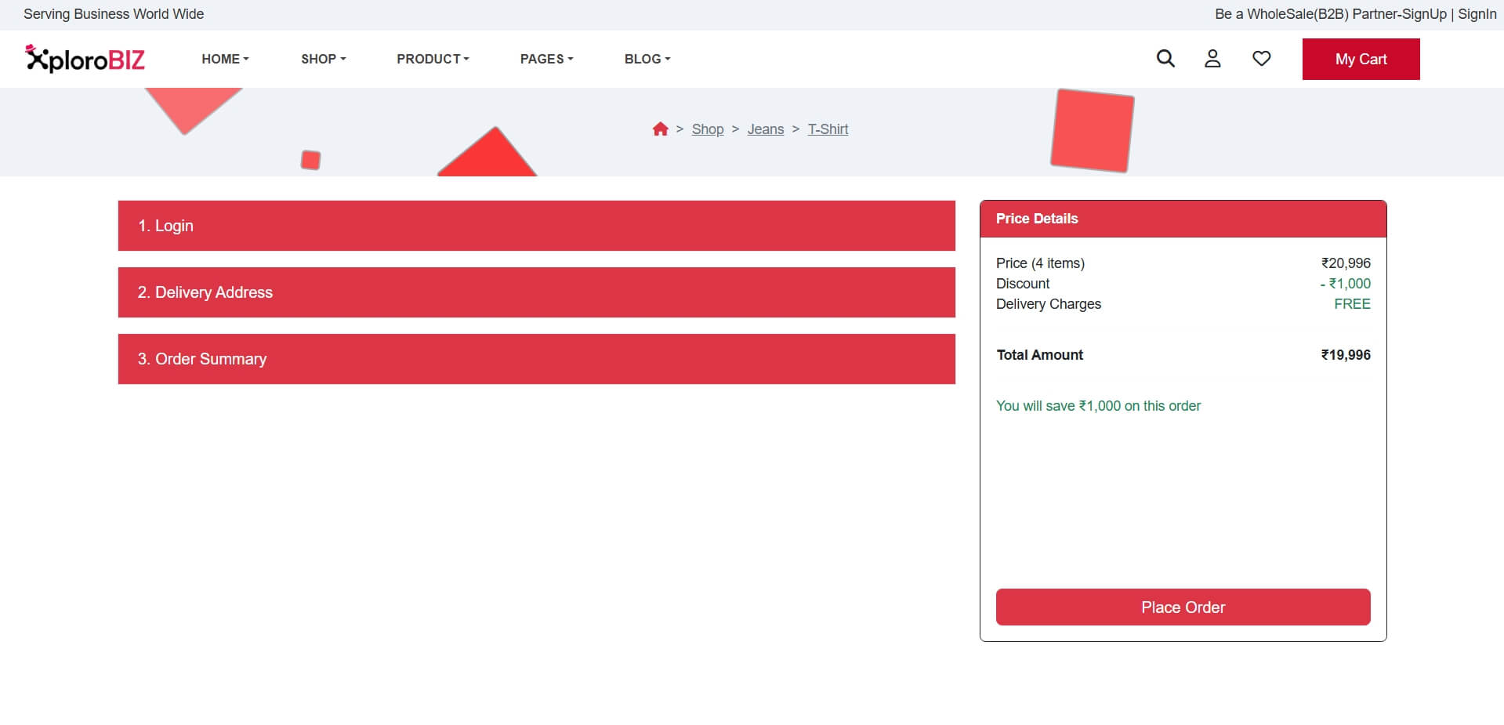Click the search magnifier icon
This screenshot has height=725, width=1504.
(x=1165, y=59)
